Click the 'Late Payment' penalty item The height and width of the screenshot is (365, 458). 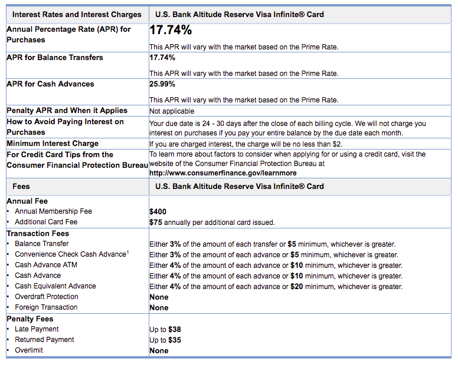37,329
